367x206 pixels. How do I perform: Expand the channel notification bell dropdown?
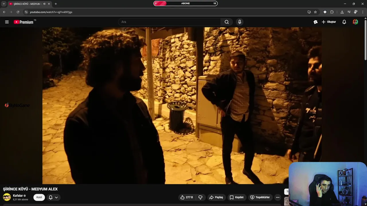[x=53, y=197]
